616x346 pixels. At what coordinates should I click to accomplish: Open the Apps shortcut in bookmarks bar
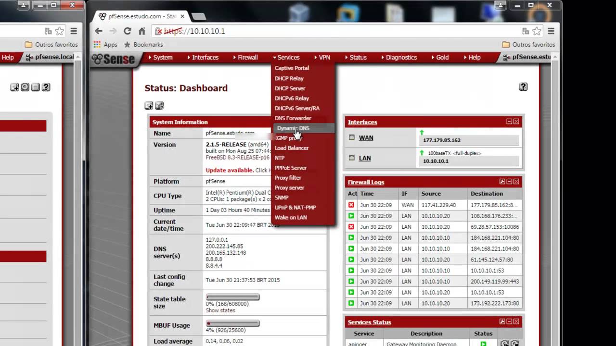(105, 44)
